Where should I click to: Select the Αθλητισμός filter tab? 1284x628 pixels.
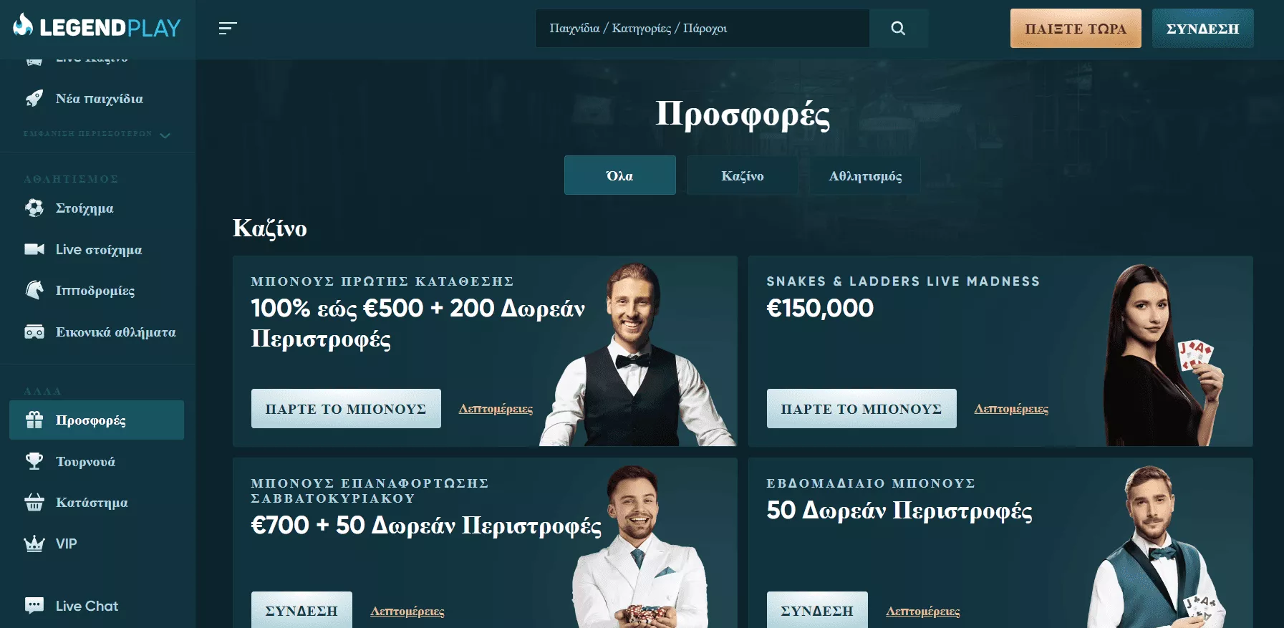coord(865,175)
